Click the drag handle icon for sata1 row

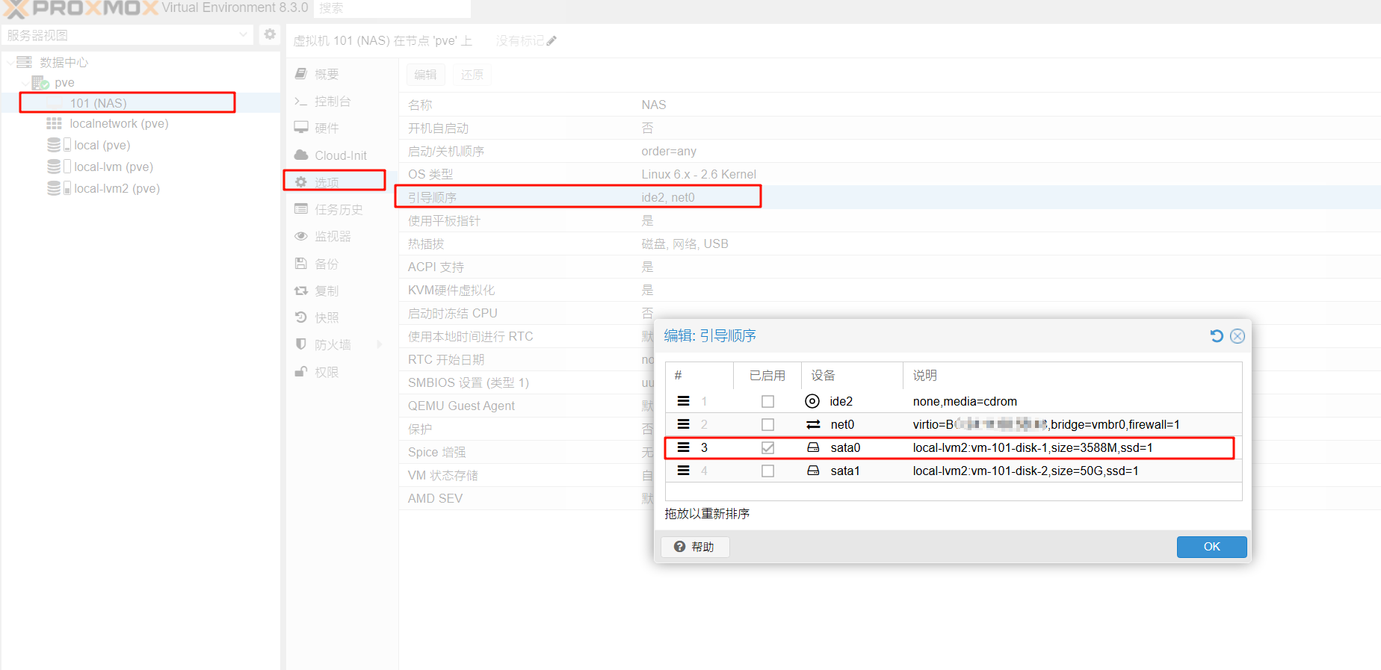point(683,471)
